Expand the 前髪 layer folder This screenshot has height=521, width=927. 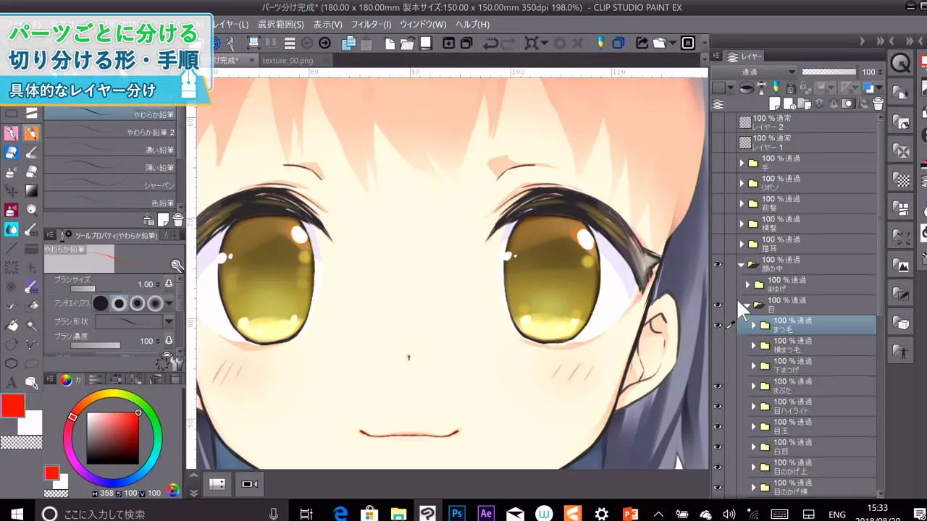tap(742, 204)
